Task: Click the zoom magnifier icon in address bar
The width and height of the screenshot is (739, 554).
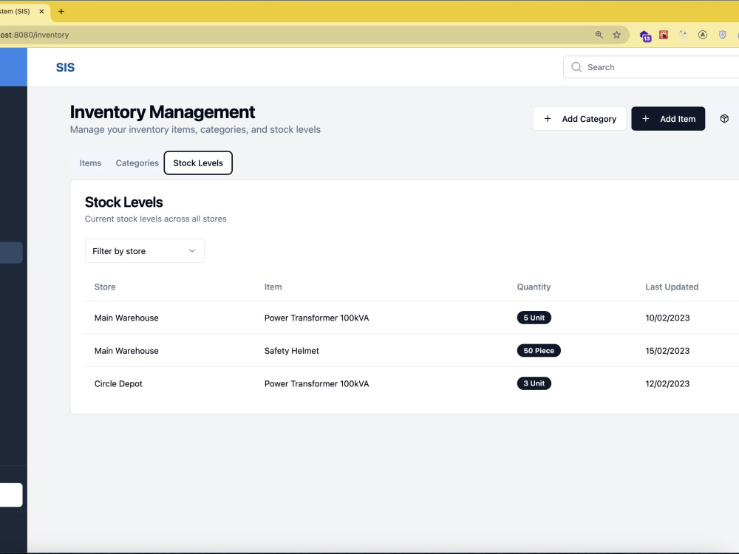Action: tap(599, 35)
